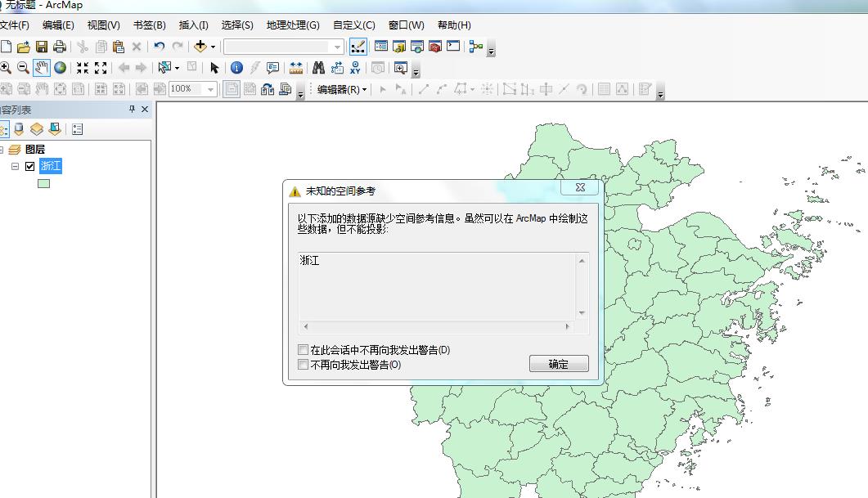The height and width of the screenshot is (498, 868).
Task: Expand the Tools toolbar options
Action: click(416, 71)
